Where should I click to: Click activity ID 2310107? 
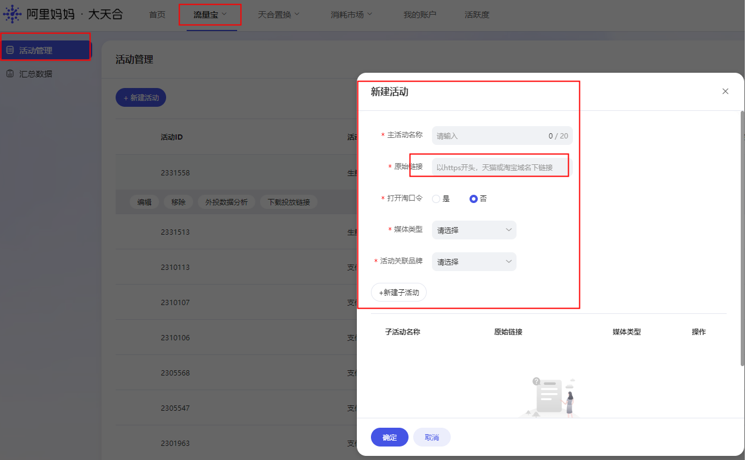click(x=175, y=302)
